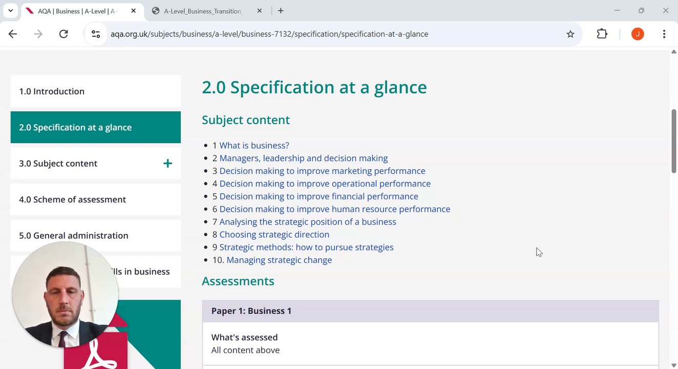The image size is (678, 369).
Task: Open the Chrome three-dot menu
Action: [664, 34]
